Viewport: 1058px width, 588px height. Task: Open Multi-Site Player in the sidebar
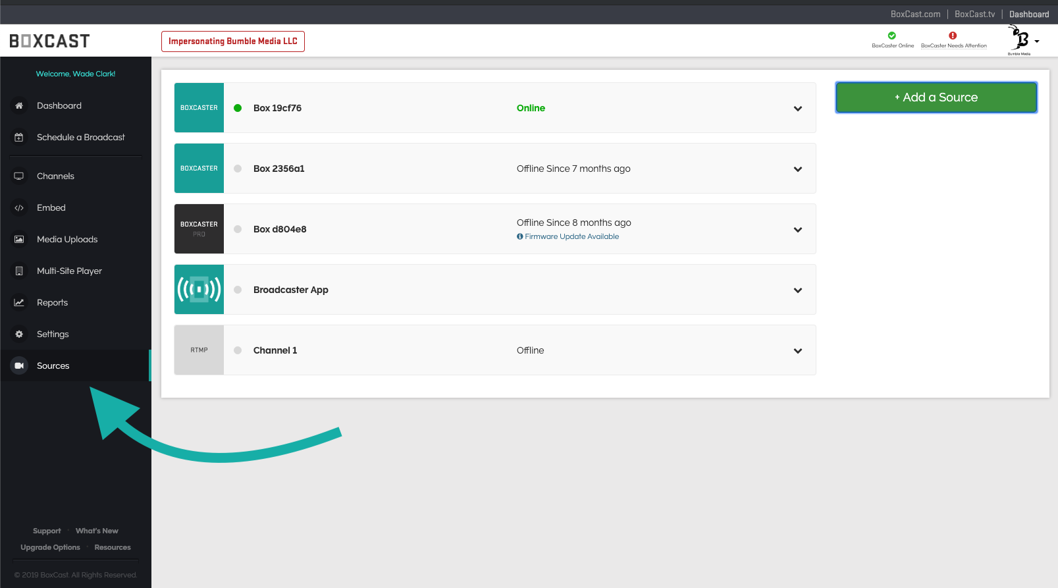(x=69, y=271)
